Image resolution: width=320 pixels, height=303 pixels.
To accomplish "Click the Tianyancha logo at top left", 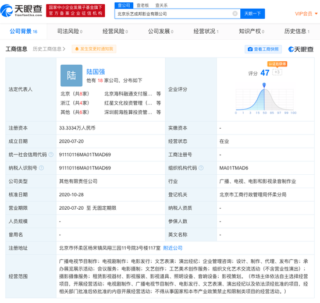I will (21, 10).
